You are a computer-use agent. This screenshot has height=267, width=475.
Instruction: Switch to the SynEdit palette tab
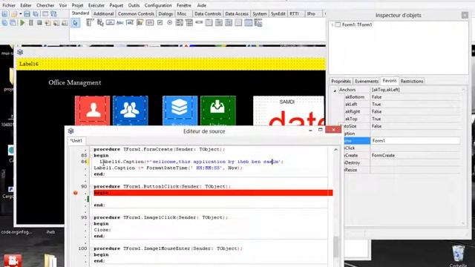[278, 14]
